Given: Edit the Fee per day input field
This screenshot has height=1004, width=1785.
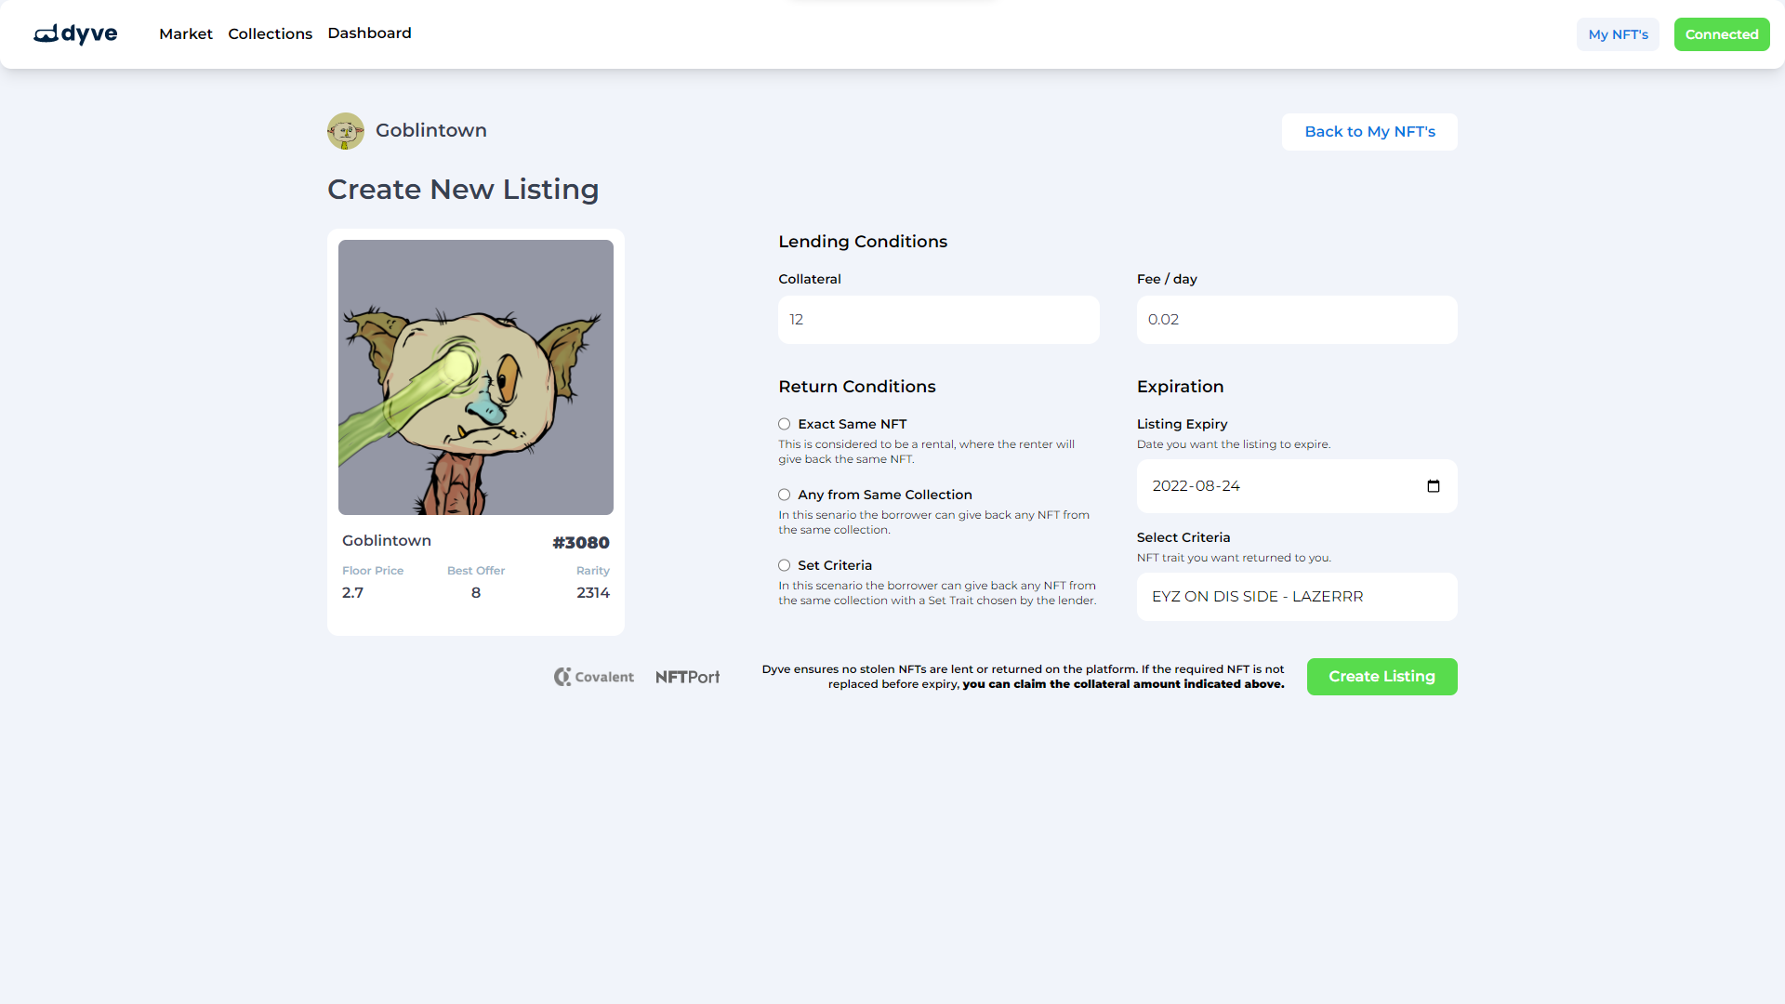Looking at the screenshot, I should point(1296,319).
